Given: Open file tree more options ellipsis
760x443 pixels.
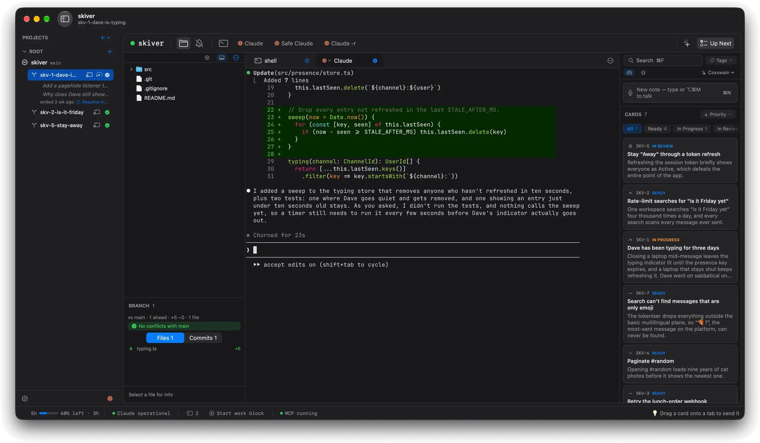Looking at the screenshot, I should (236, 58).
